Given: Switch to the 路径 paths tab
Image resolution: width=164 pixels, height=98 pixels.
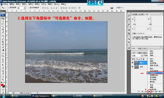Looking at the screenshot, I should (x=145, y=53).
